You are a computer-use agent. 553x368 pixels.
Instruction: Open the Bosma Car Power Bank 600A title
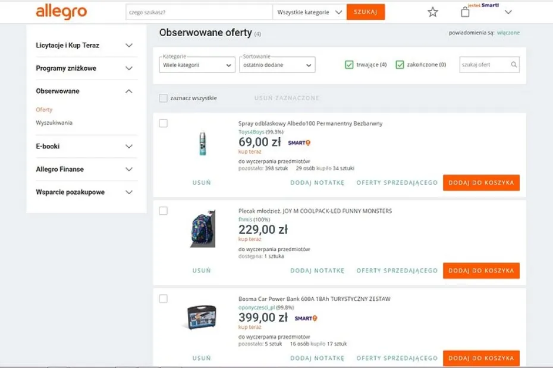[314, 299]
